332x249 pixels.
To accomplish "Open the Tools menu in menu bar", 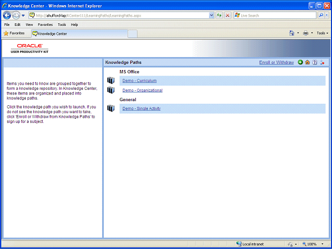I will pos(62,24).
